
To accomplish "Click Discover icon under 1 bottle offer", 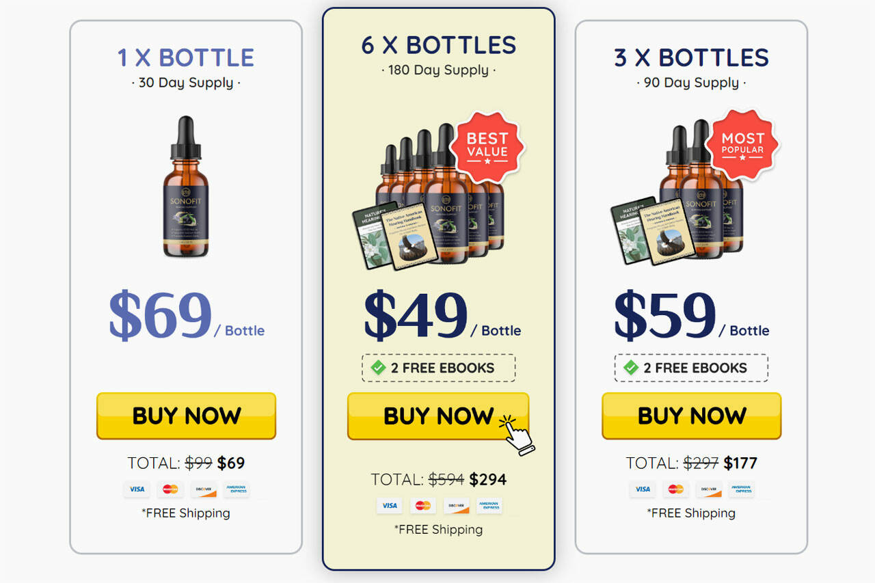I will click(204, 489).
